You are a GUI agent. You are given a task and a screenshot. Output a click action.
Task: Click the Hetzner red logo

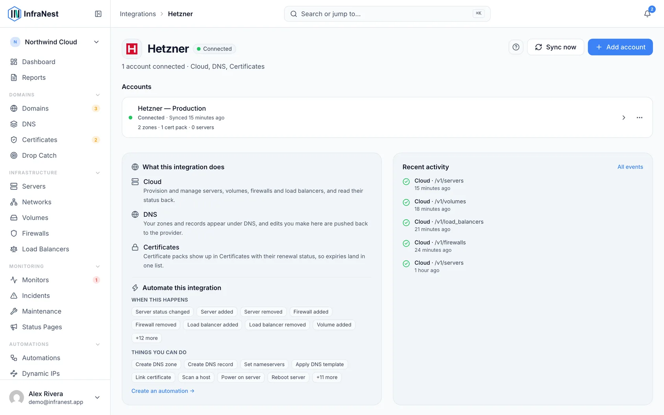click(132, 49)
